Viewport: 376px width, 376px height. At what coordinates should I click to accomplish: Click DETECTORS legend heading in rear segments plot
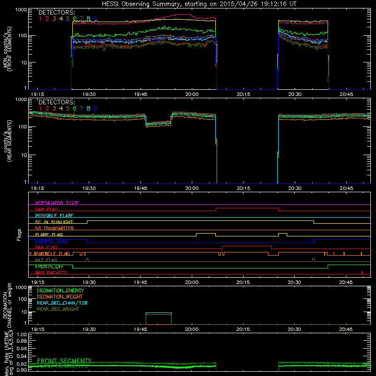(56, 102)
